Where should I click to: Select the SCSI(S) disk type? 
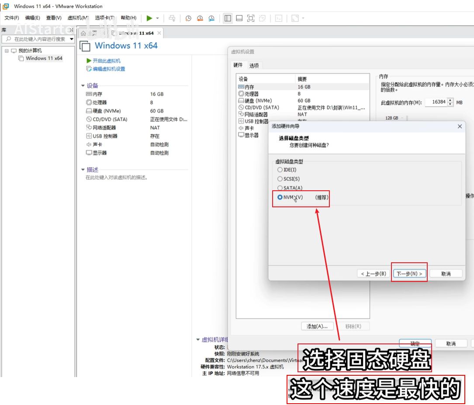pos(280,179)
